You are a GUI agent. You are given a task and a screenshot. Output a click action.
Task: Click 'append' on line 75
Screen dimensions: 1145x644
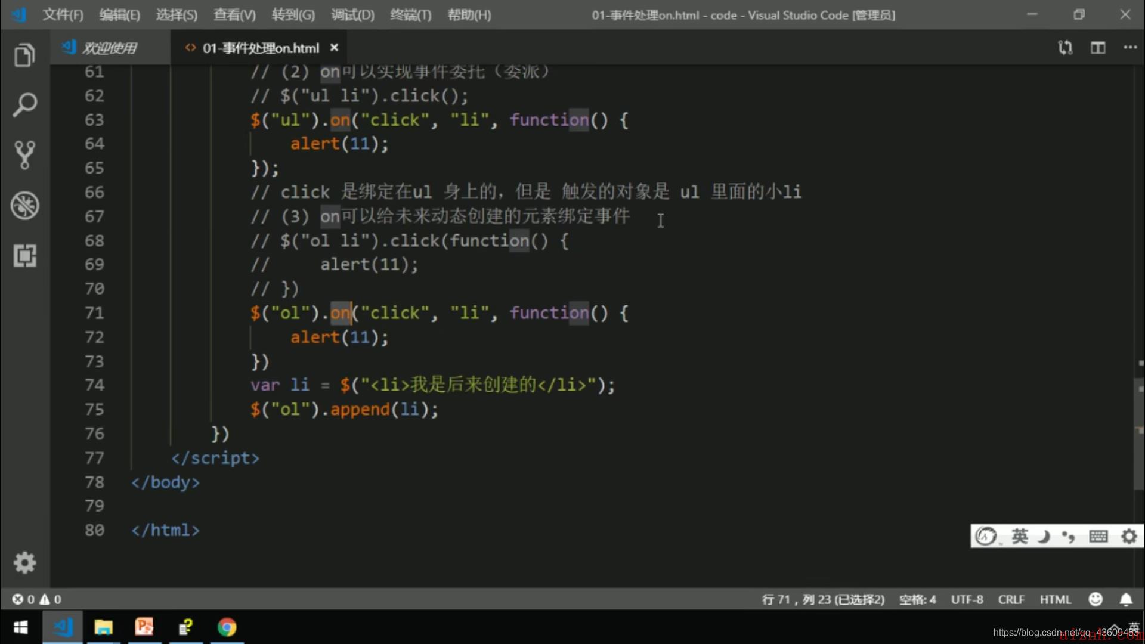[x=360, y=410]
